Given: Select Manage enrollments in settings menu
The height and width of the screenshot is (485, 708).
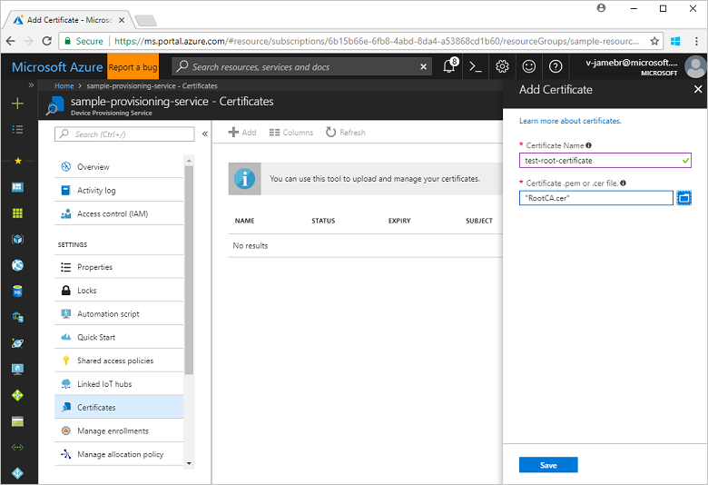Looking at the screenshot, I should click(x=113, y=431).
